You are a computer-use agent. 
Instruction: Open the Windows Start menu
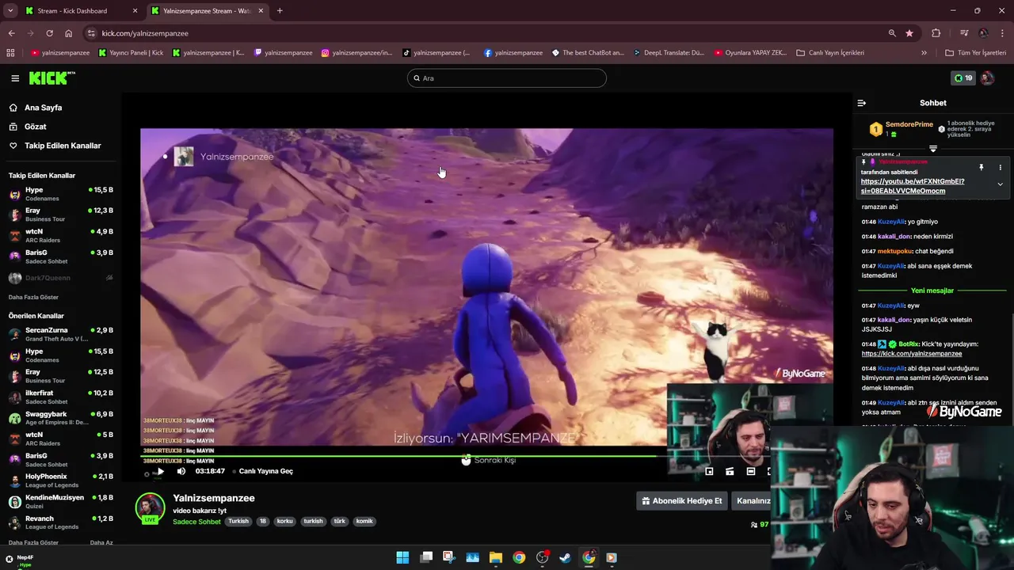[402, 557]
